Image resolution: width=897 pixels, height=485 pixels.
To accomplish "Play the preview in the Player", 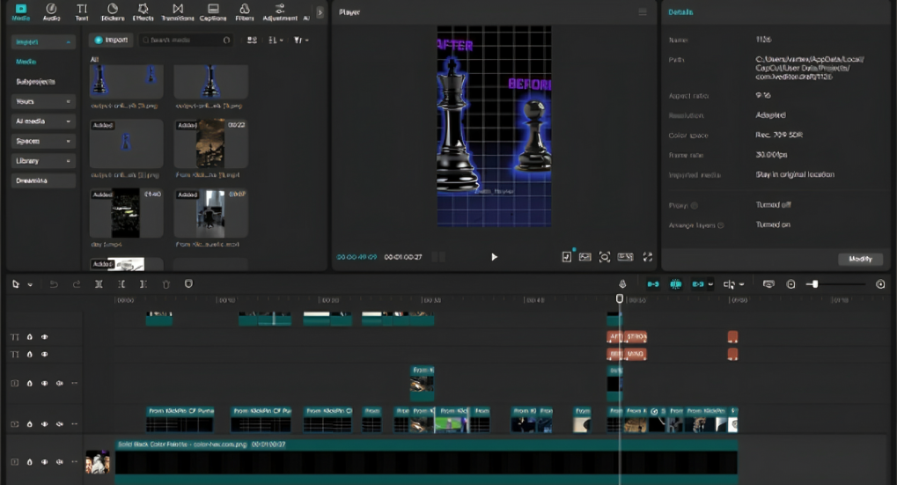I will pos(494,257).
